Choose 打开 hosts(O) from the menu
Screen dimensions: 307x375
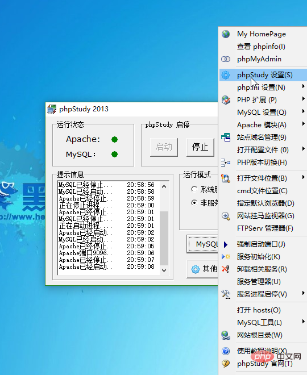tap(263, 310)
